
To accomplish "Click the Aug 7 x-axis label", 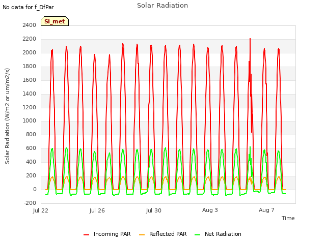I will tap(266, 210).
